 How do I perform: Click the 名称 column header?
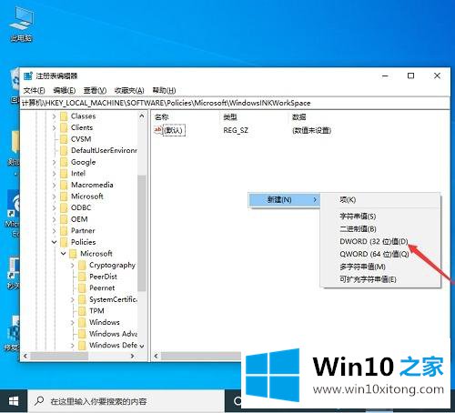point(161,117)
